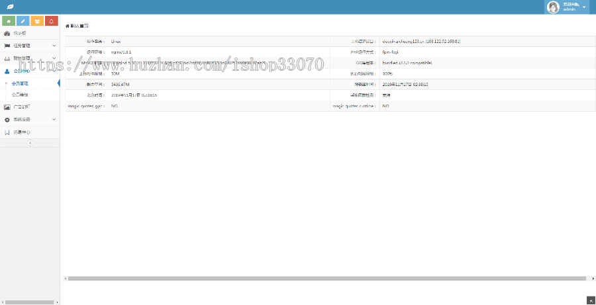Click the drive icon beside 财务管理

tap(7, 58)
